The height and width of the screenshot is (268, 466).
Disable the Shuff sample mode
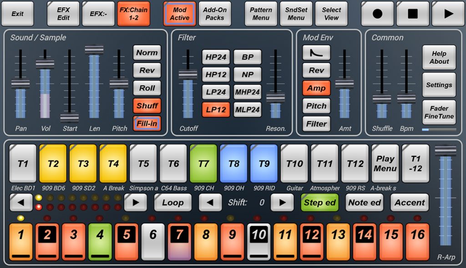point(147,106)
